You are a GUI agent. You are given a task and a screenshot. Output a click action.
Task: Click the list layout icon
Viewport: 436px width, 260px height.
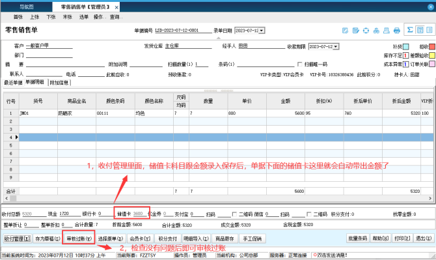tap(429, 30)
